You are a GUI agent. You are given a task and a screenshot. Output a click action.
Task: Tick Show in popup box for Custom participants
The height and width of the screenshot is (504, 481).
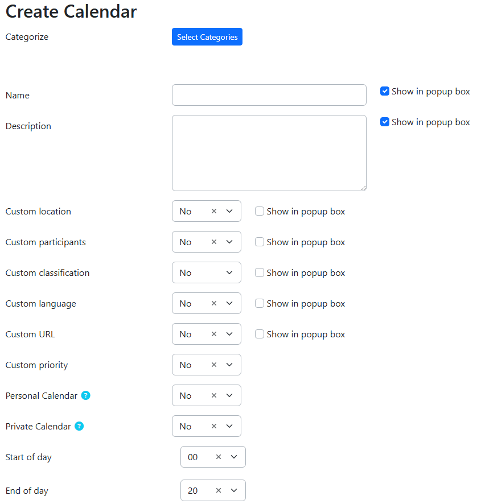point(260,242)
